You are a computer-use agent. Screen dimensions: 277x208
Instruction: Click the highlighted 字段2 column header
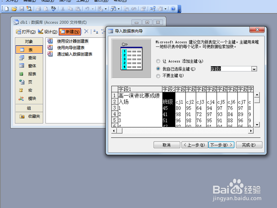(169, 89)
